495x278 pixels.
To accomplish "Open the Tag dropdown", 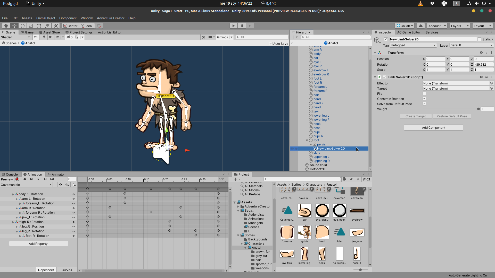I will 413,45.
